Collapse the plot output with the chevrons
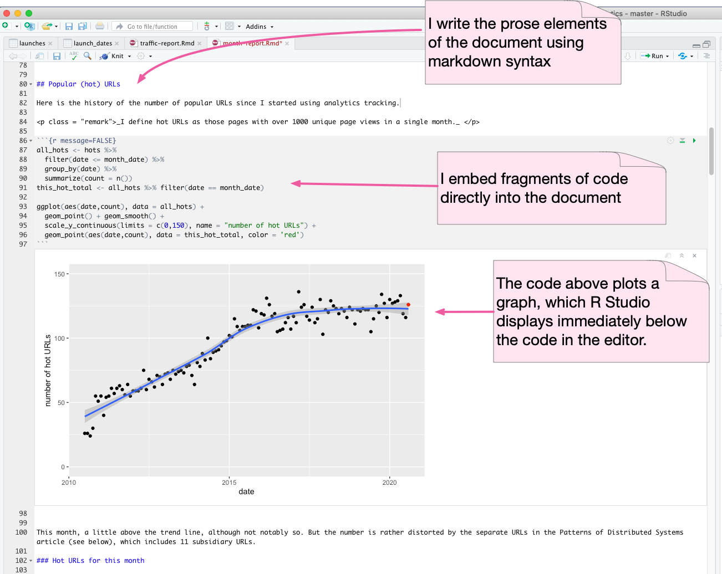The width and height of the screenshot is (722, 574). pyautogui.click(x=682, y=255)
